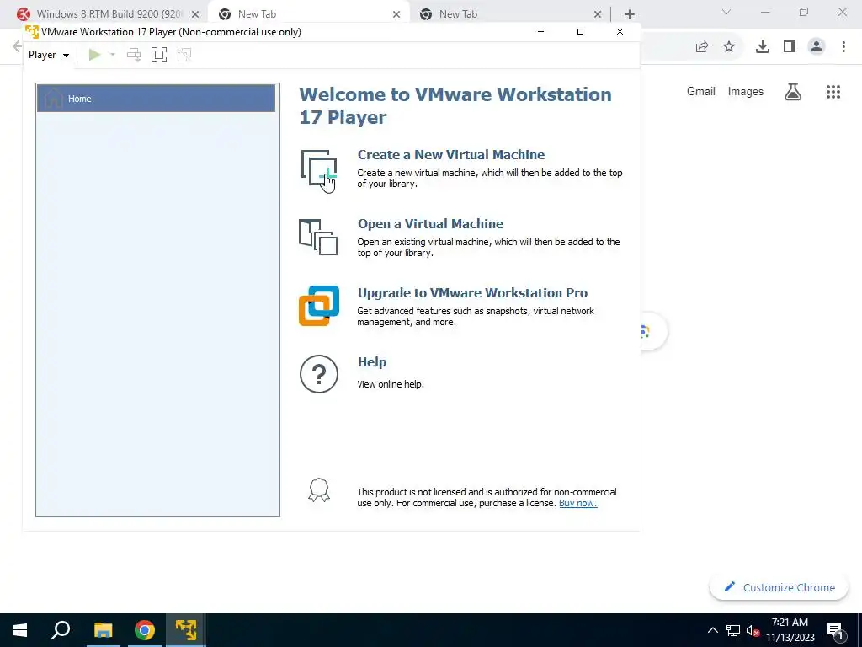Open a new Chrome tab with plus button
Image resolution: width=862 pixels, height=647 pixels.
coord(630,14)
